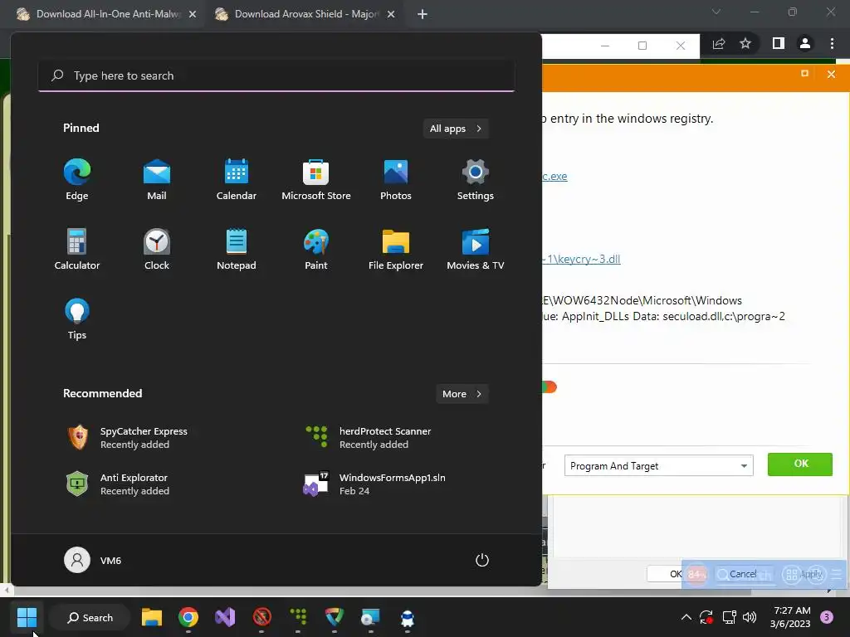
Task: Launch the Photos app
Action: [x=396, y=180]
